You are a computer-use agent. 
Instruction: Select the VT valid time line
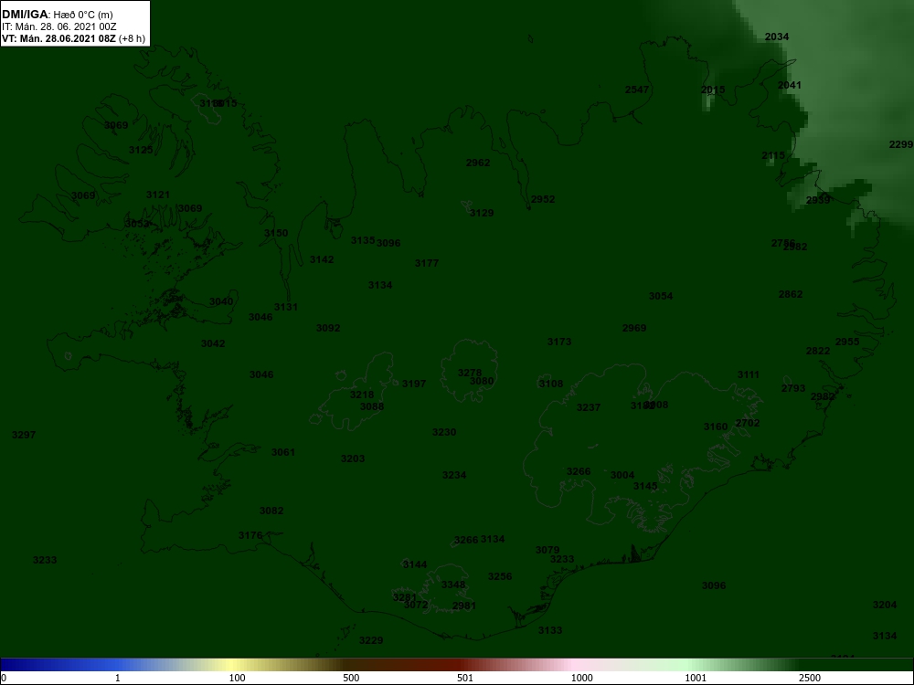coord(73,38)
